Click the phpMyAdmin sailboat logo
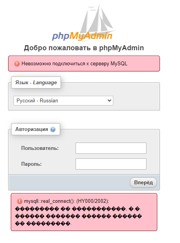180x243 pixels. click(84, 23)
